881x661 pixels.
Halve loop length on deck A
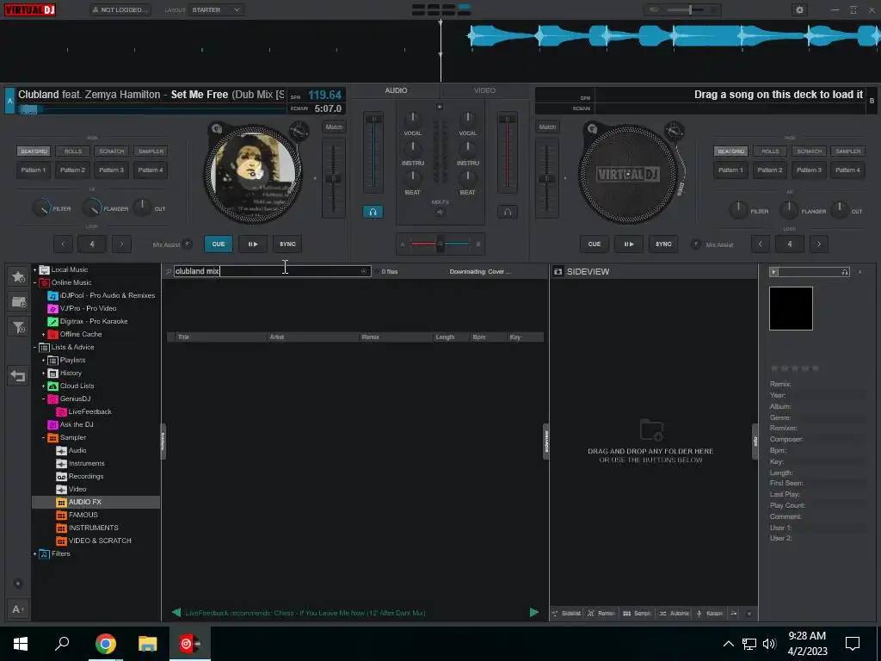63,244
